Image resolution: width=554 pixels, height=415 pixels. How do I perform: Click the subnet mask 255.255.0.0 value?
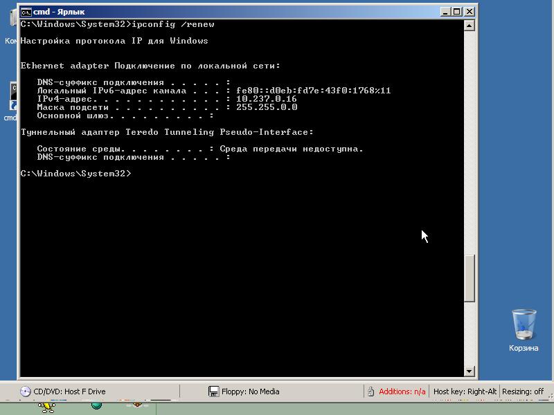[267, 107]
